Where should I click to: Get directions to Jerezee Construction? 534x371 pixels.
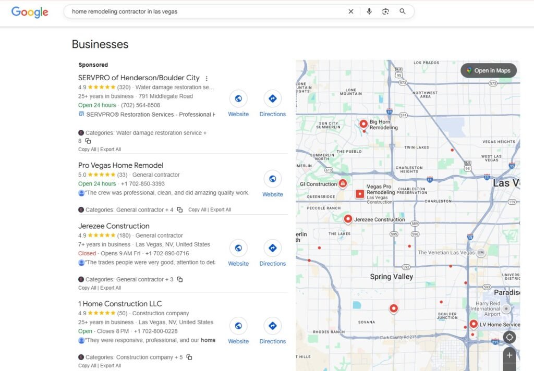pos(272,248)
